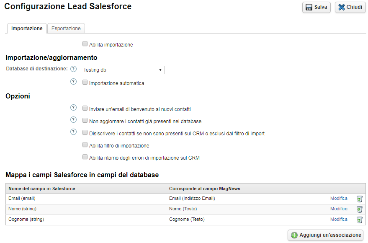Enable Abilita filtro di importazione
Image resolution: width=368 pixels, height=243 pixels.
(85, 145)
